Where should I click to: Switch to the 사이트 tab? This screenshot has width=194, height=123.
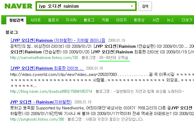point(36,20)
